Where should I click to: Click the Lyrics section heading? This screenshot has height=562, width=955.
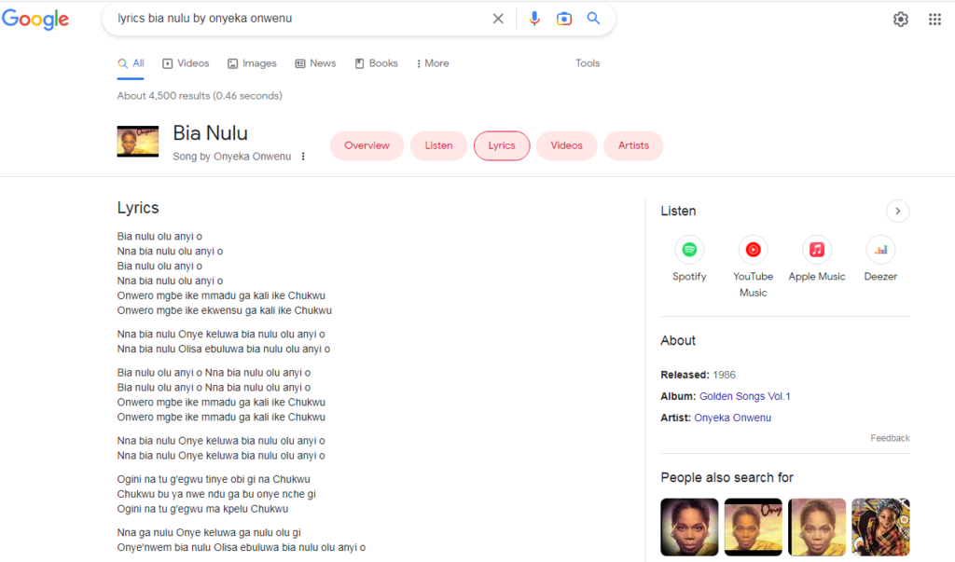point(138,208)
